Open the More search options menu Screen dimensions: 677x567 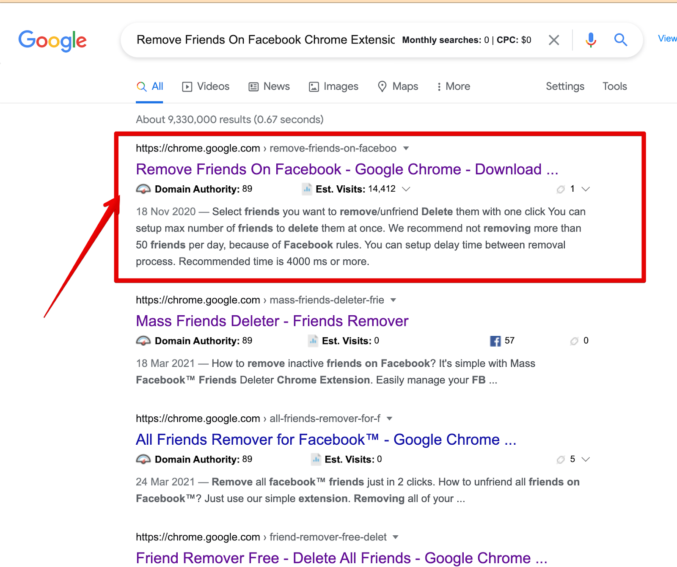454,86
